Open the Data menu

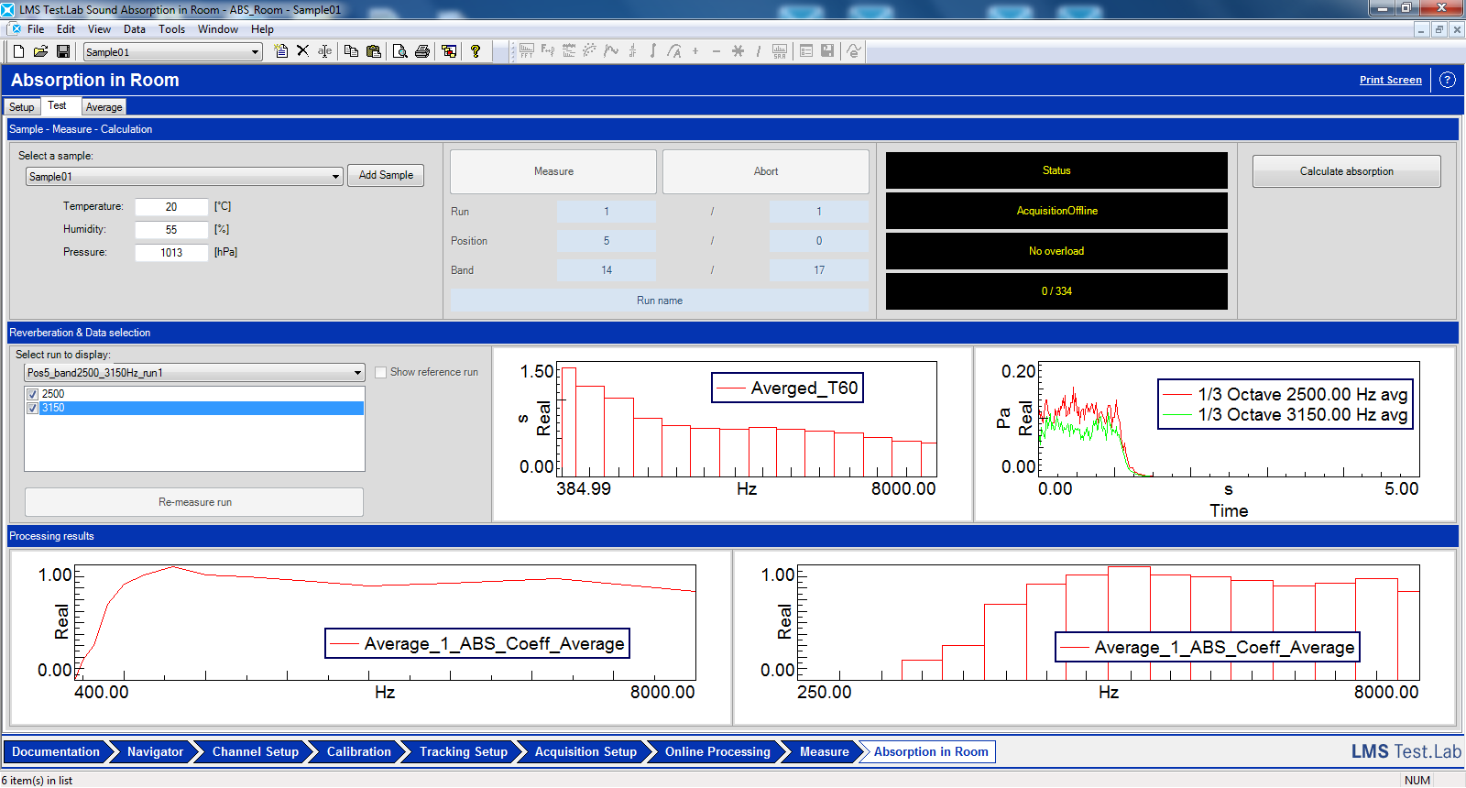pos(135,29)
